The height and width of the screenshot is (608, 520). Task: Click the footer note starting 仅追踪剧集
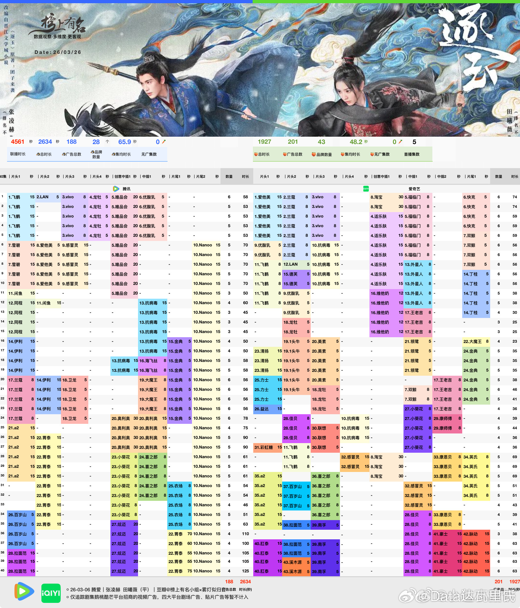tap(157, 597)
